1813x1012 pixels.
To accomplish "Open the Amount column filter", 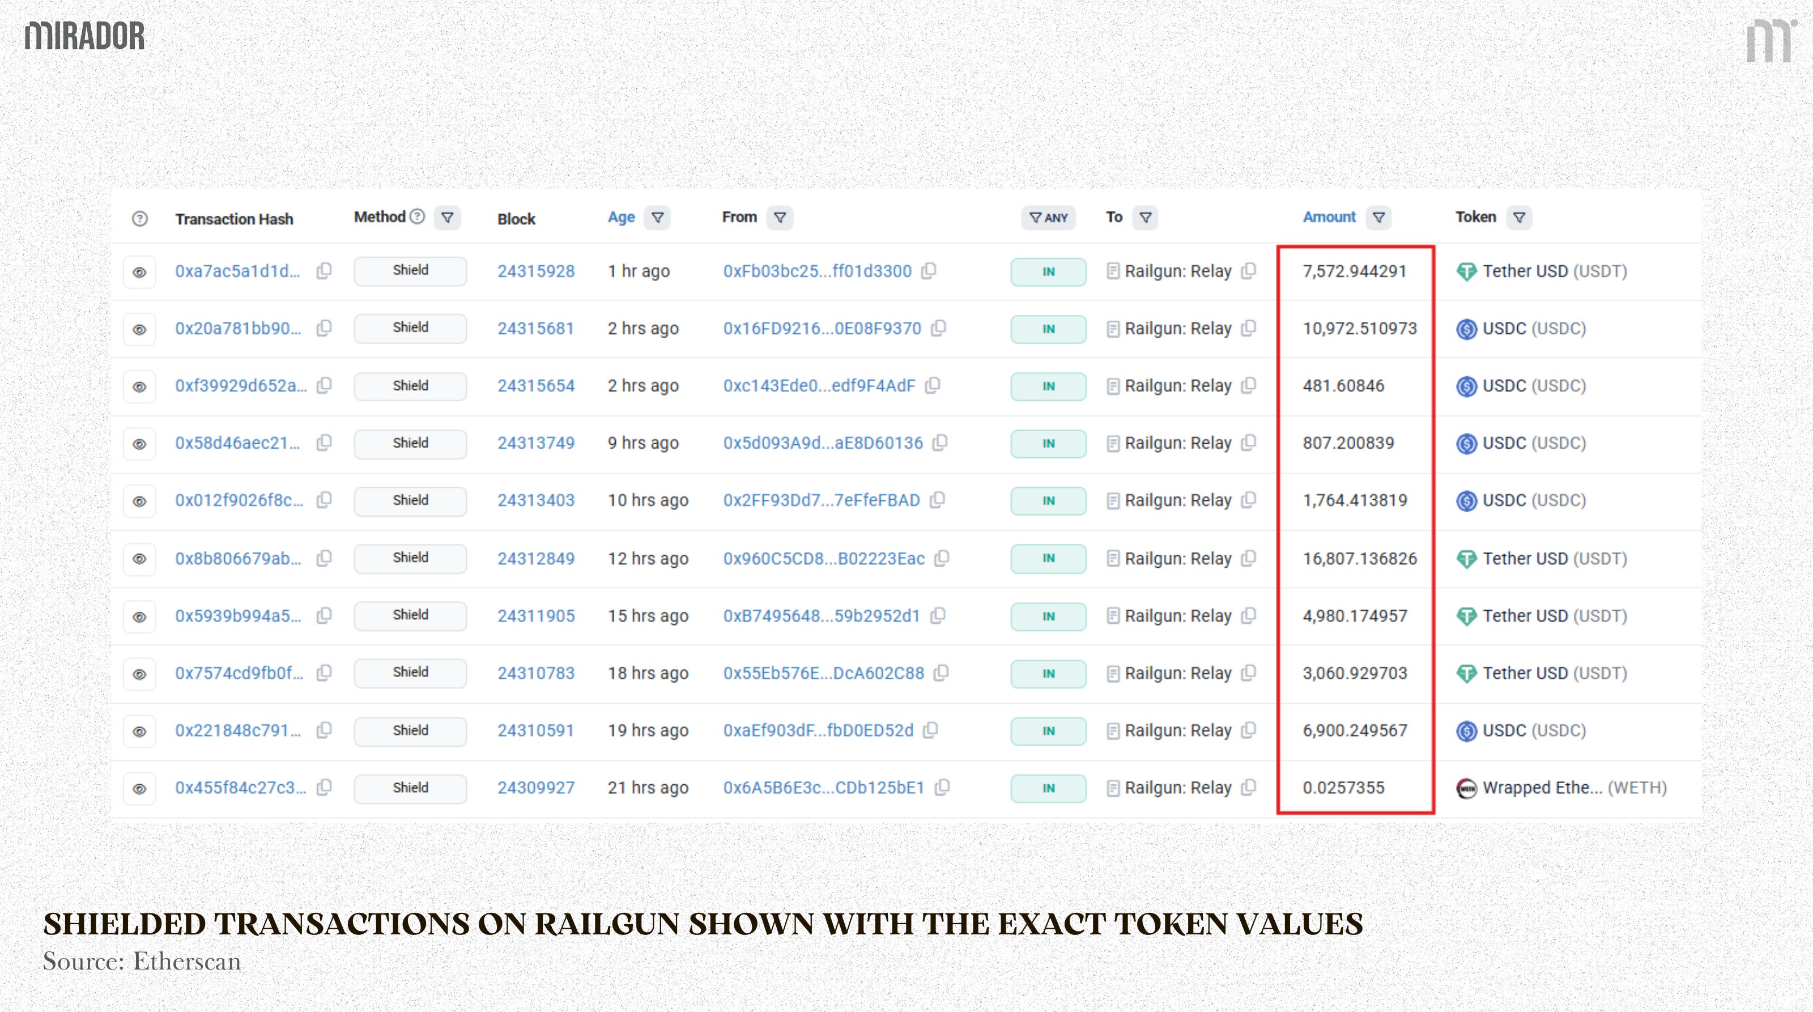I will [x=1379, y=218].
